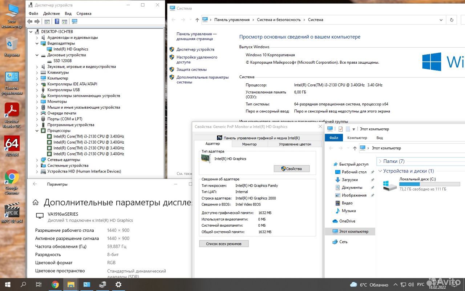The height and width of the screenshot is (291, 465).
Task: Click Панель управления — домашняя страница link
Action: tap(197, 36)
